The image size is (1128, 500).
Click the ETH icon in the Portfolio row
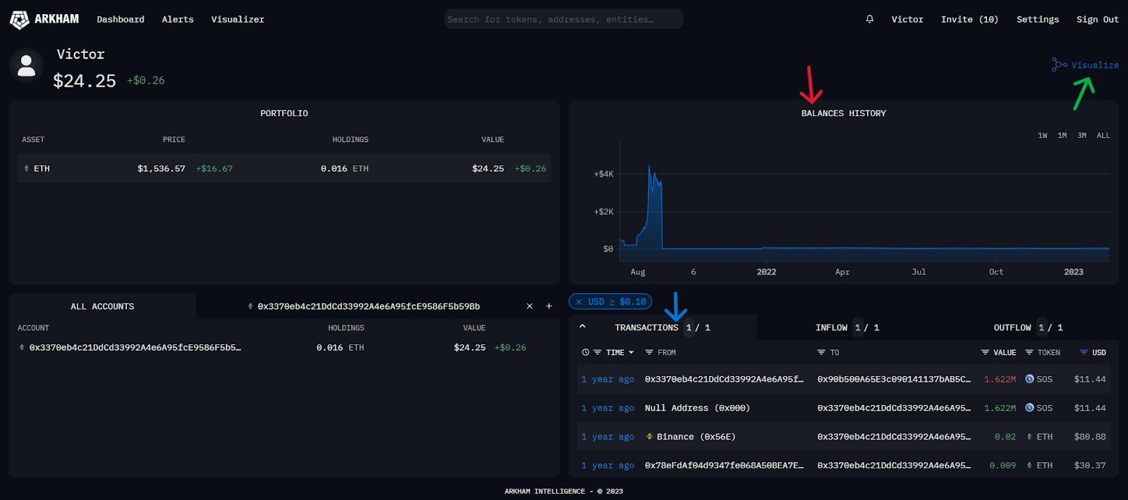click(27, 168)
